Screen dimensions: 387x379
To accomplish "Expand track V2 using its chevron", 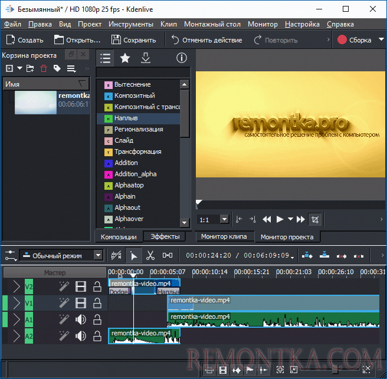I will coord(17,287).
